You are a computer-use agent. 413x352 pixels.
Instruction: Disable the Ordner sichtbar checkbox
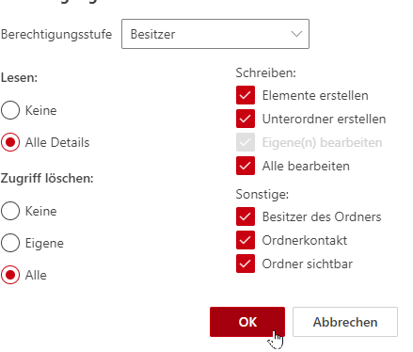(x=246, y=264)
